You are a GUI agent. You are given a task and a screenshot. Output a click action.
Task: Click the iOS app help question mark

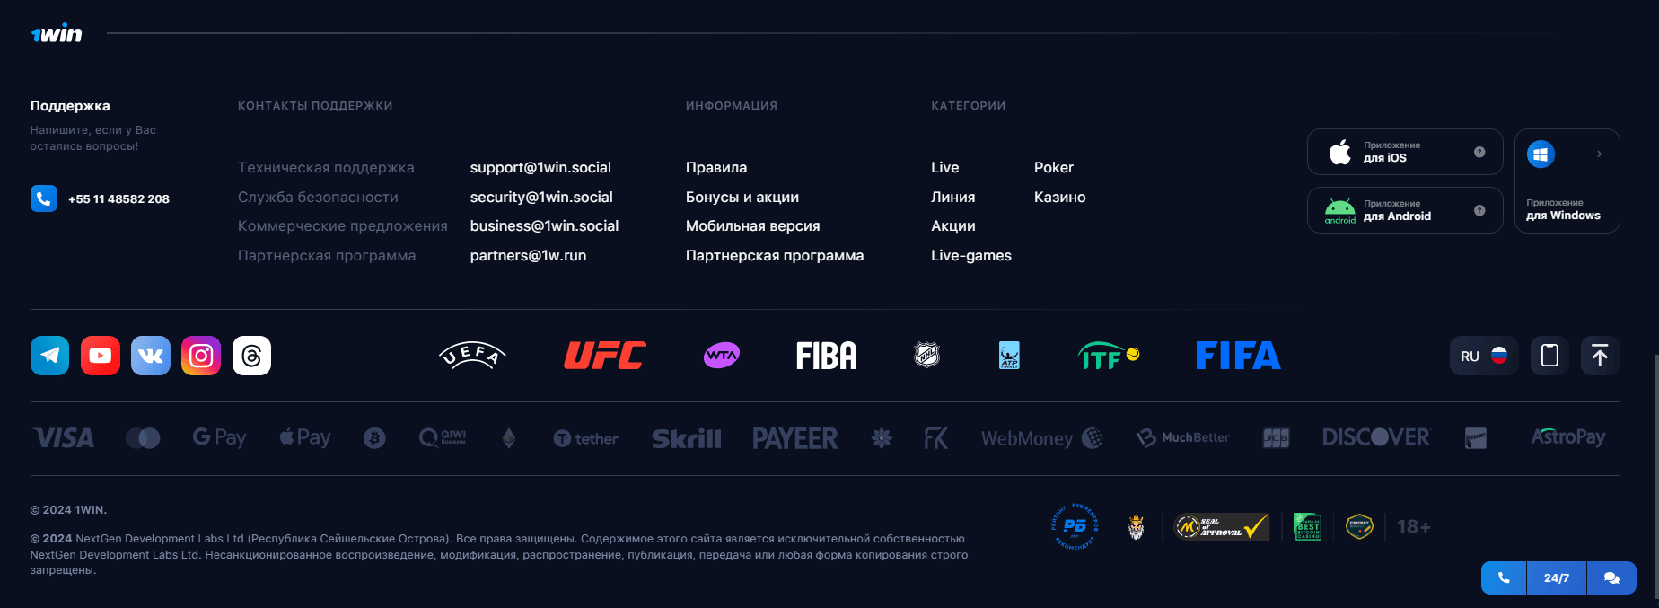[1479, 152]
